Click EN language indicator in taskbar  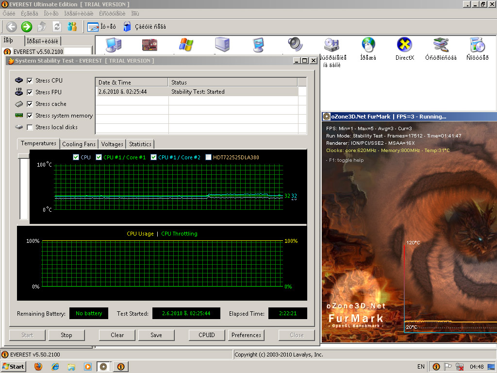tap(421, 367)
